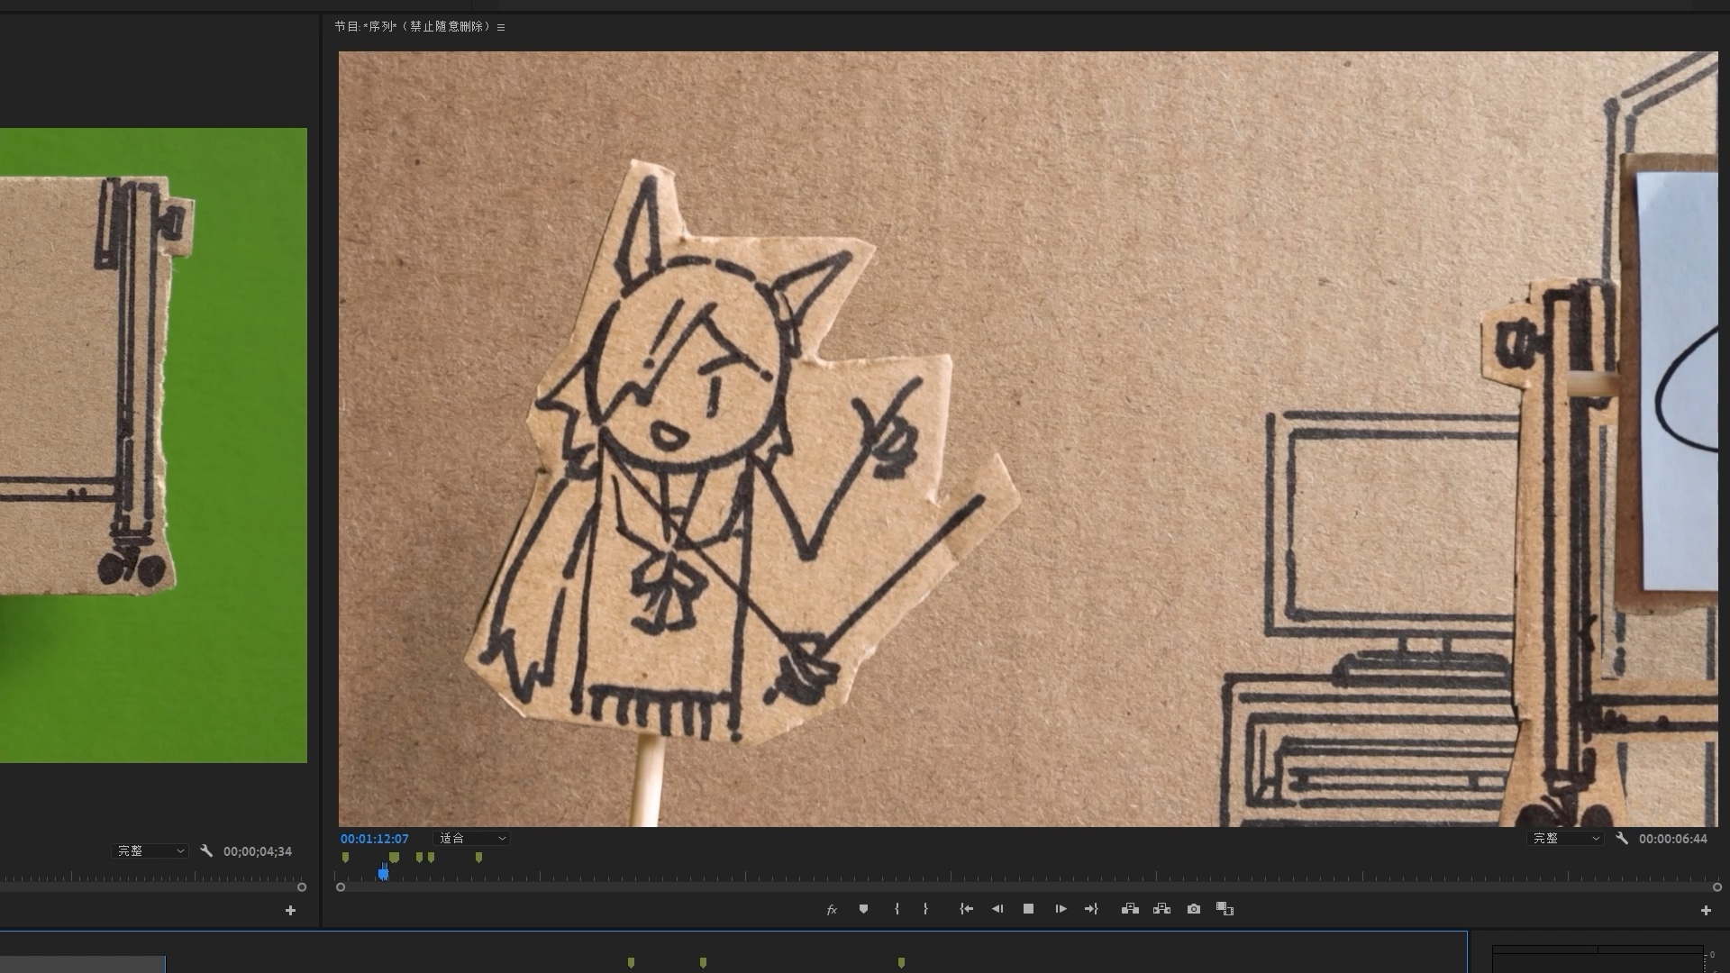Open the 适合 zoom level dropdown

(x=472, y=839)
